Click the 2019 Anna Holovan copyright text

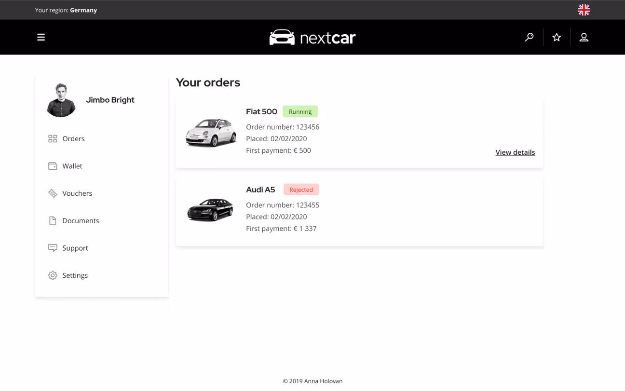click(x=312, y=381)
